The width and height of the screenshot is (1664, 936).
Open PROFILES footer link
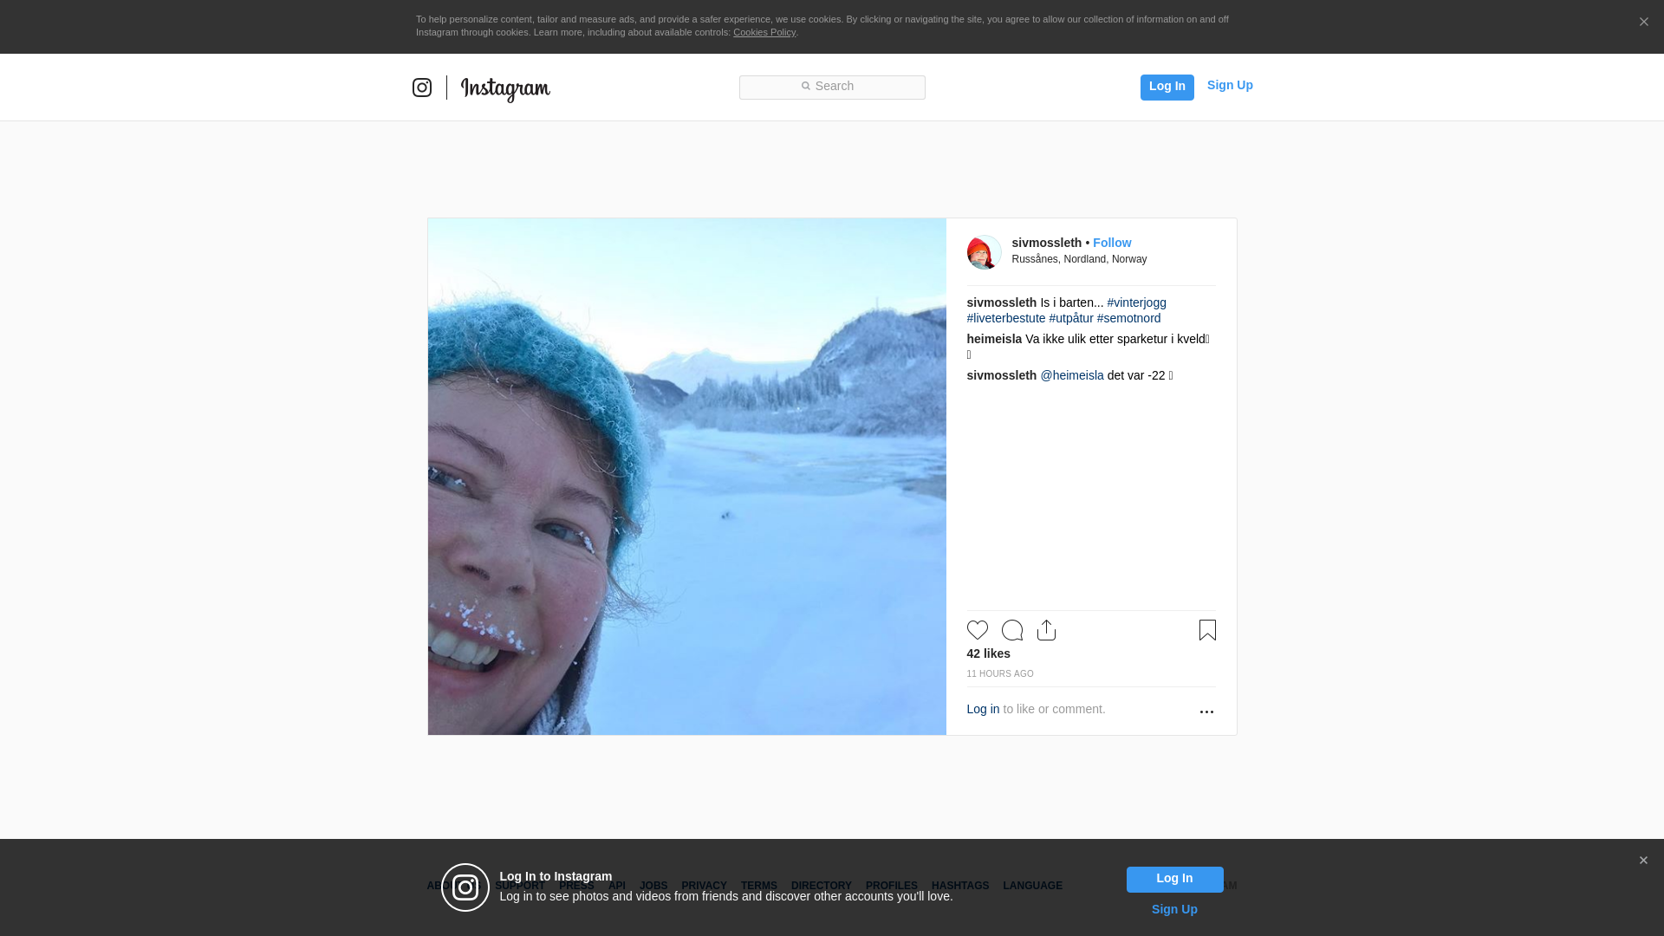pos(891,886)
